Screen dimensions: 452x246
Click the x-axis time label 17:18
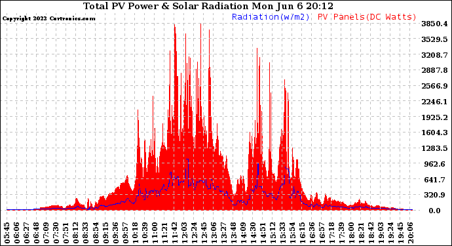(331, 233)
